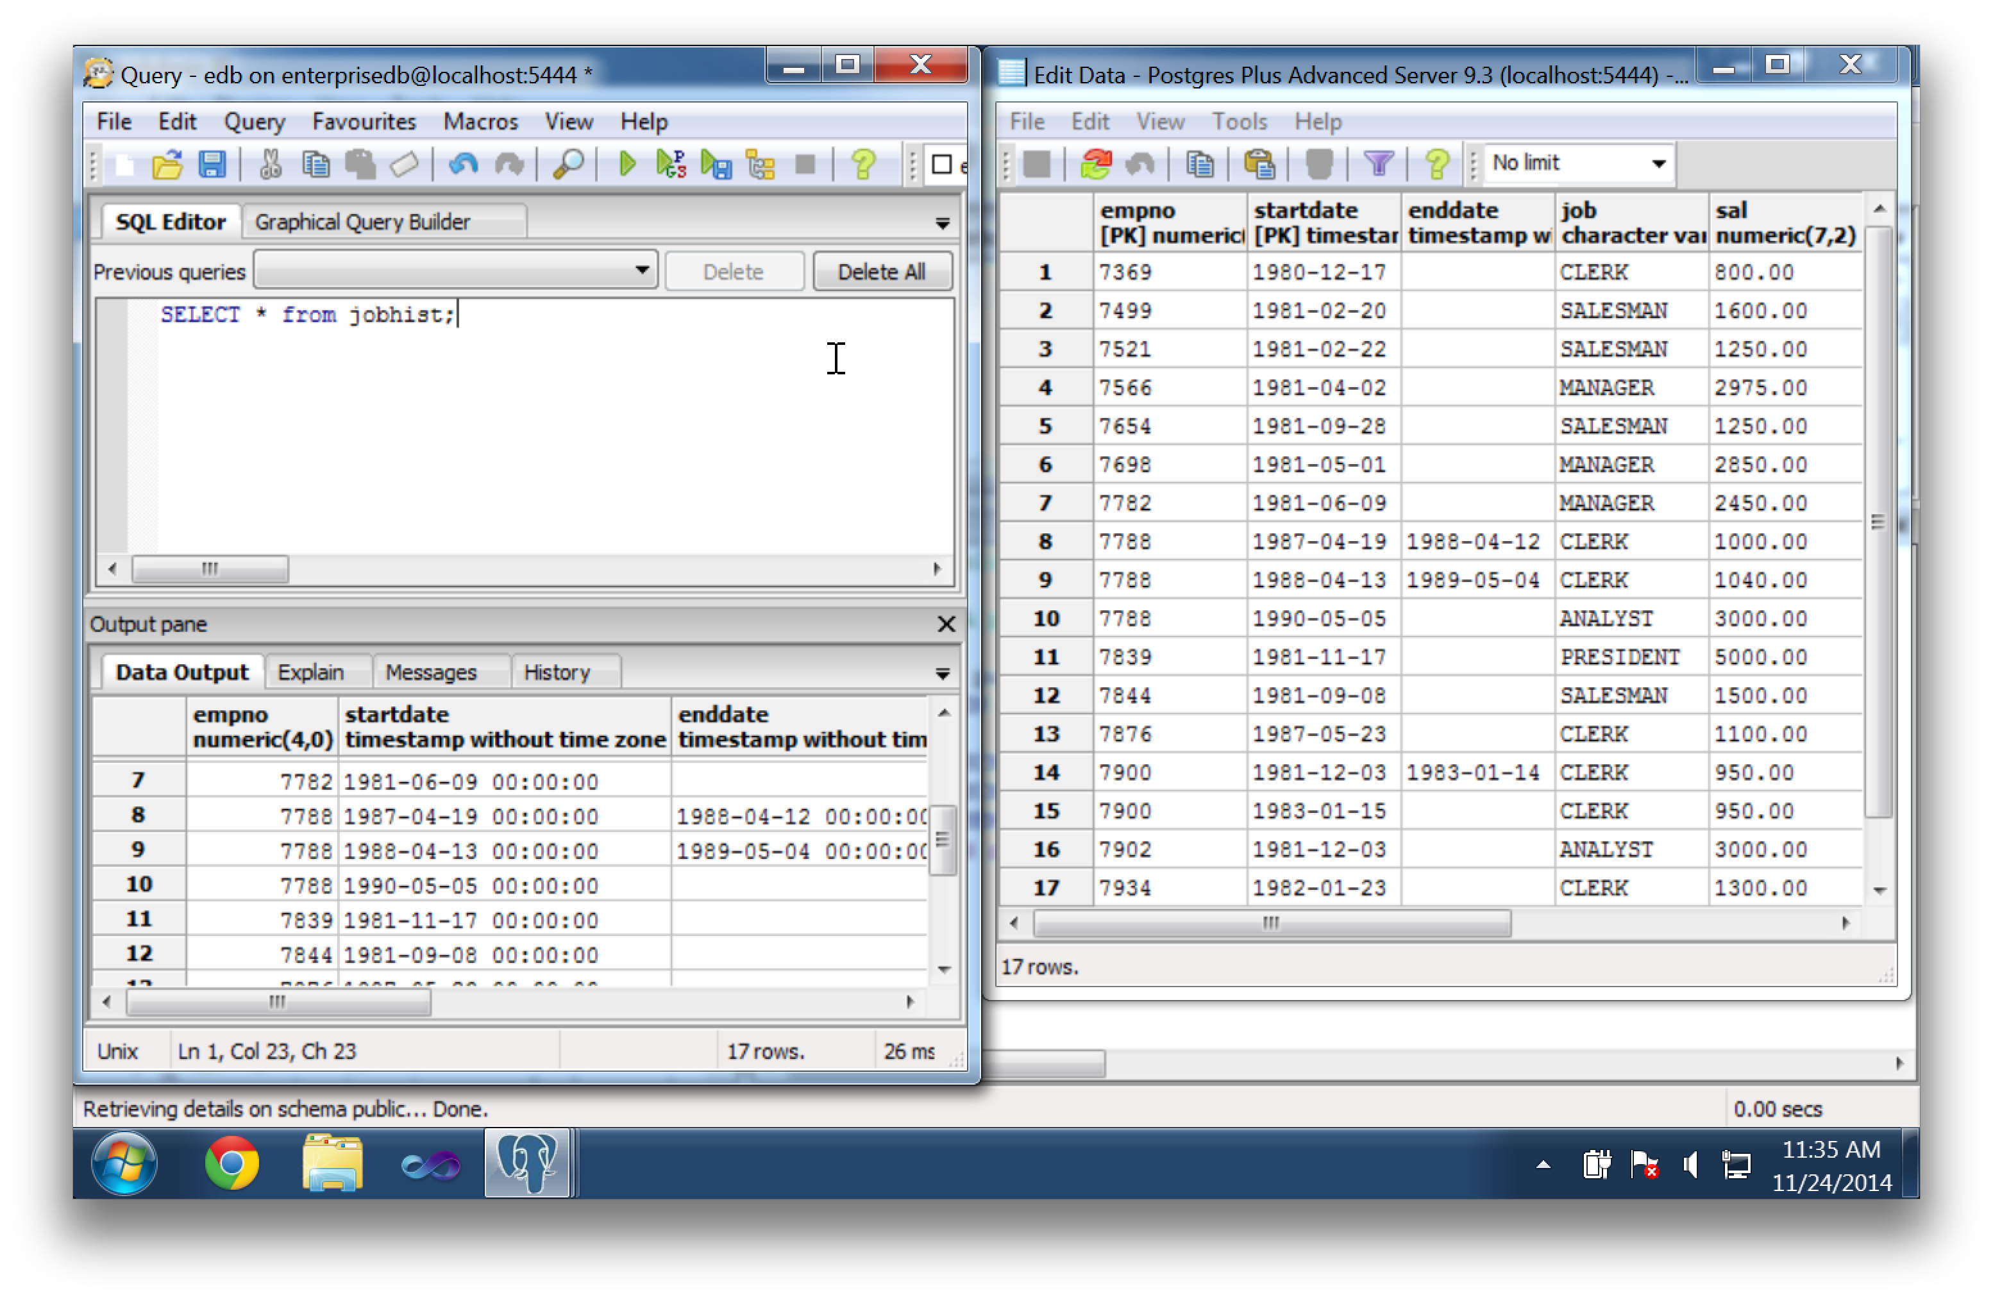The height and width of the screenshot is (1300, 1993).
Task: Open a SQL file with folder icon
Action: click(167, 164)
